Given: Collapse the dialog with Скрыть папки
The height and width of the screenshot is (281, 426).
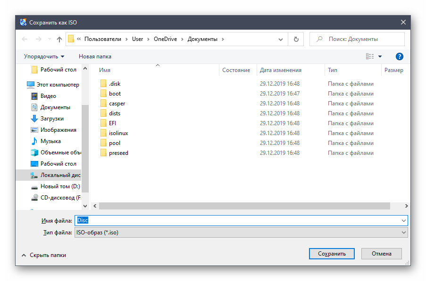Looking at the screenshot, I should point(43,255).
